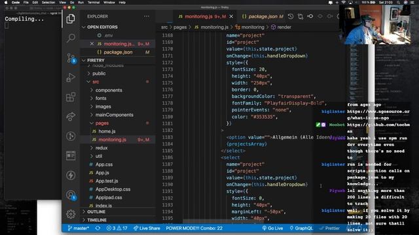Viewport: 419px width, 235px height.
Task: Open timeline history icon in editor toolbar
Action: [x=291, y=16]
